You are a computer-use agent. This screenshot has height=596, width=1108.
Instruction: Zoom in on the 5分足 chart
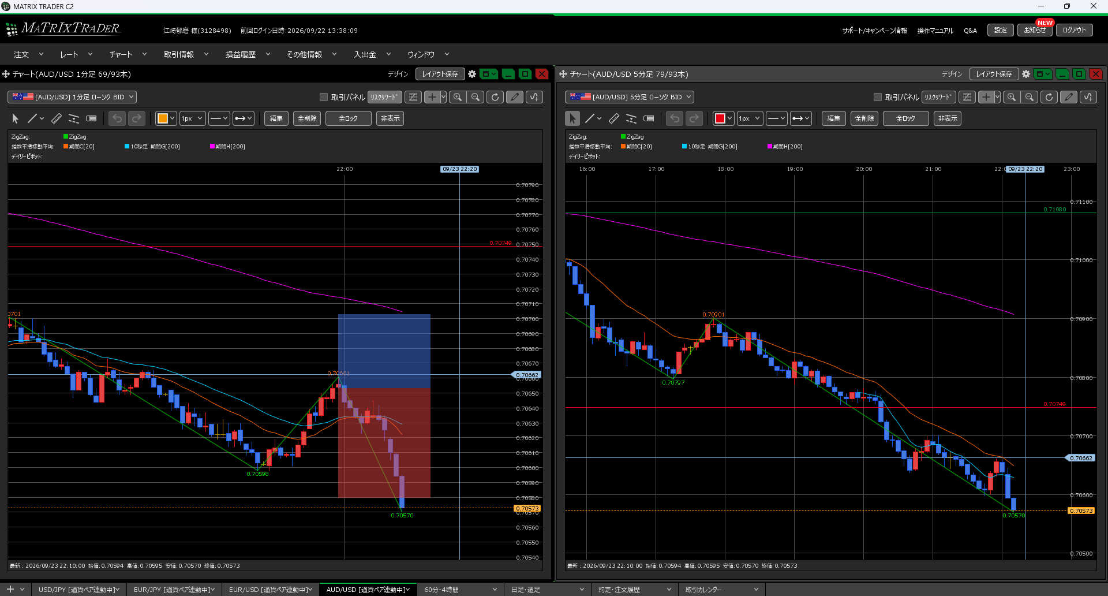click(1012, 97)
